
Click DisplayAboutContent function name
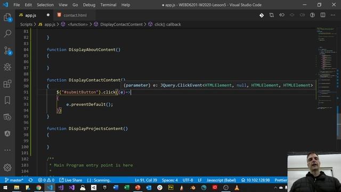tap(92, 50)
